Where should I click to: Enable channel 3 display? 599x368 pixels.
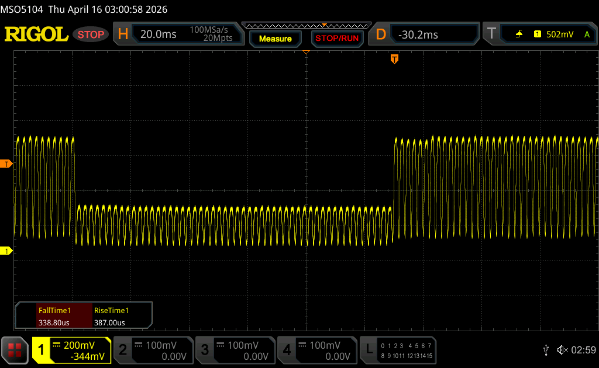coord(234,350)
